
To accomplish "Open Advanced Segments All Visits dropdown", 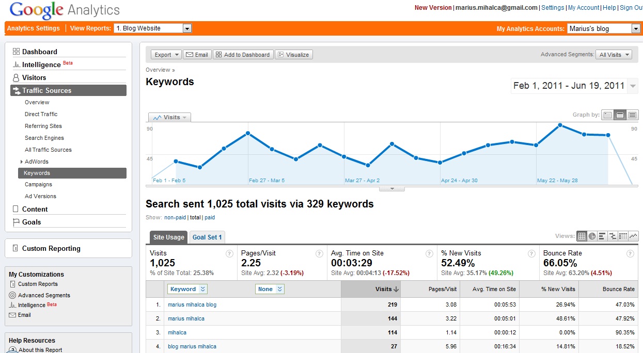I will pyautogui.click(x=614, y=55).
